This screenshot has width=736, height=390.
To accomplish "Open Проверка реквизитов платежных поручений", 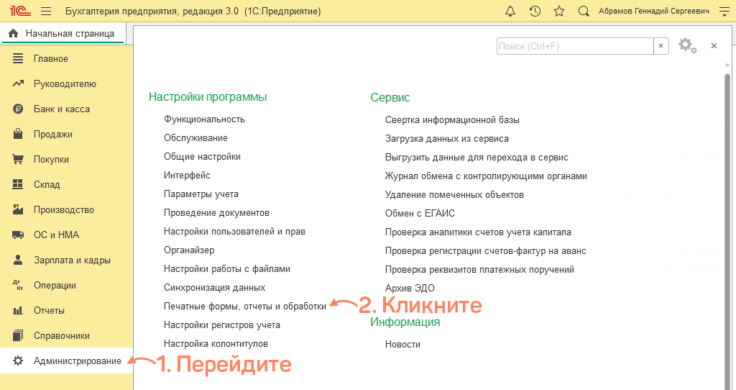I will click(x=479, y=270).
